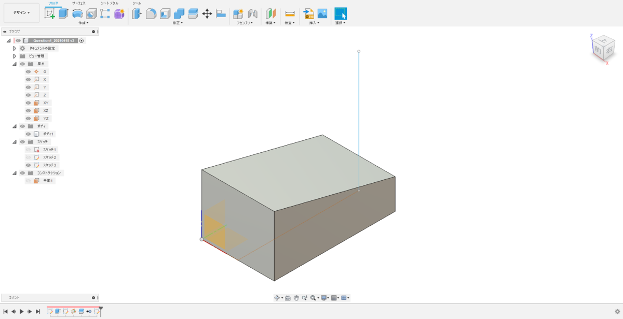623x319 pixels.
Task: Select the Press Pull tool
Action: coord(137,14)
